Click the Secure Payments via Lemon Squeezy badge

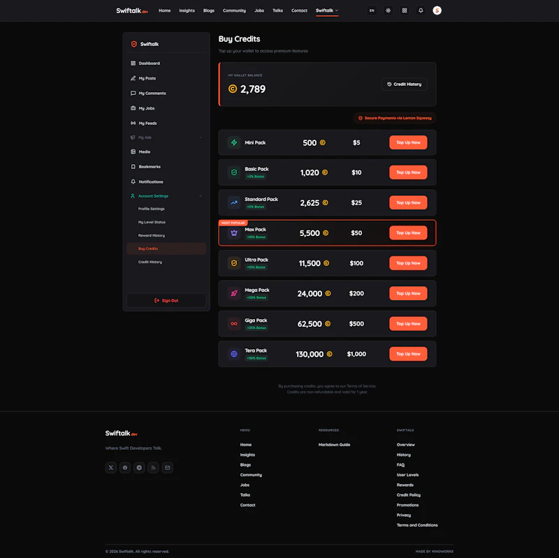click(395, 118)
